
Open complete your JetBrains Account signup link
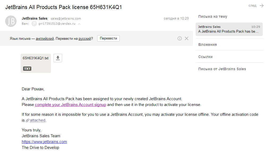tap(71, 105)
